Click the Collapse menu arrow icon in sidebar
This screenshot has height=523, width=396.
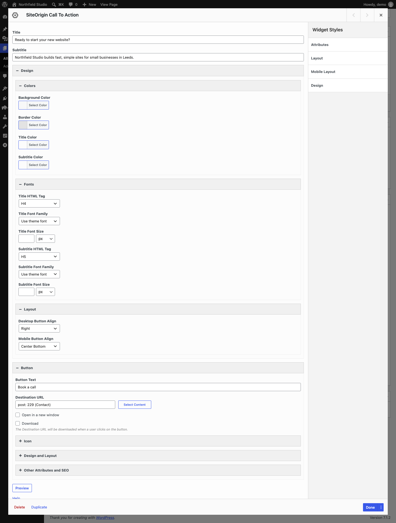5,145
